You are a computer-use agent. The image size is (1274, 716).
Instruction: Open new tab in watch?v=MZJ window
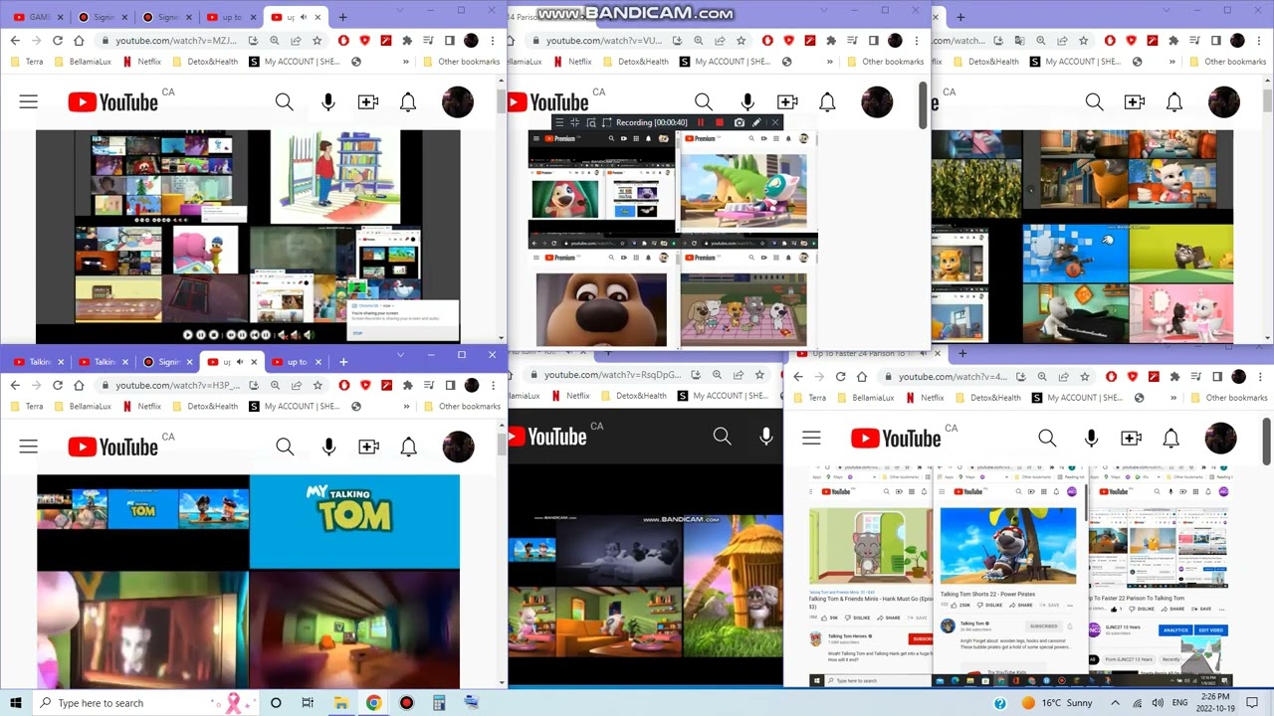tap(342, 17)
